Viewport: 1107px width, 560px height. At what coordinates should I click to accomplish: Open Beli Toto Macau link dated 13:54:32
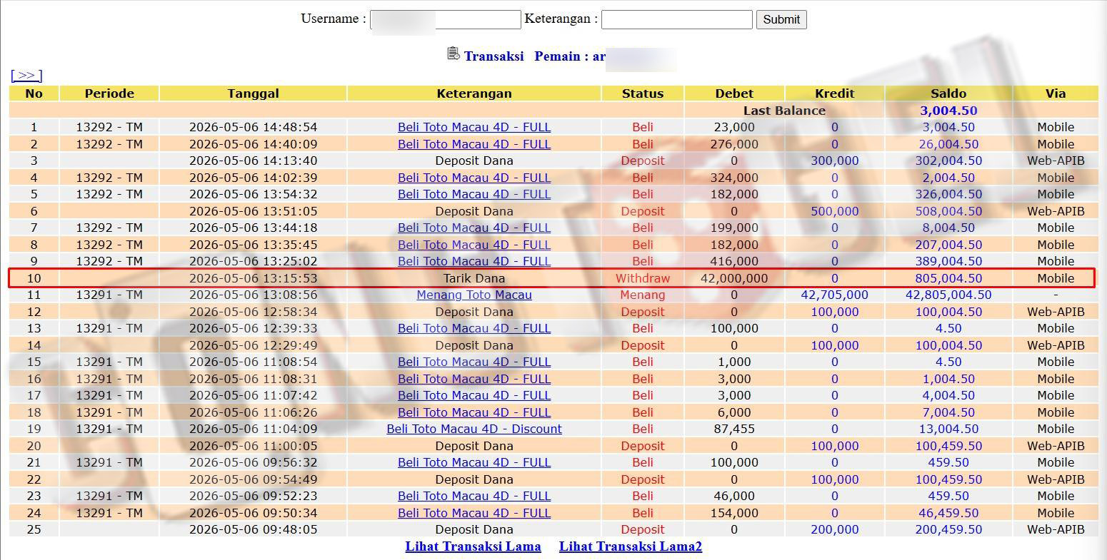point(474,194)
